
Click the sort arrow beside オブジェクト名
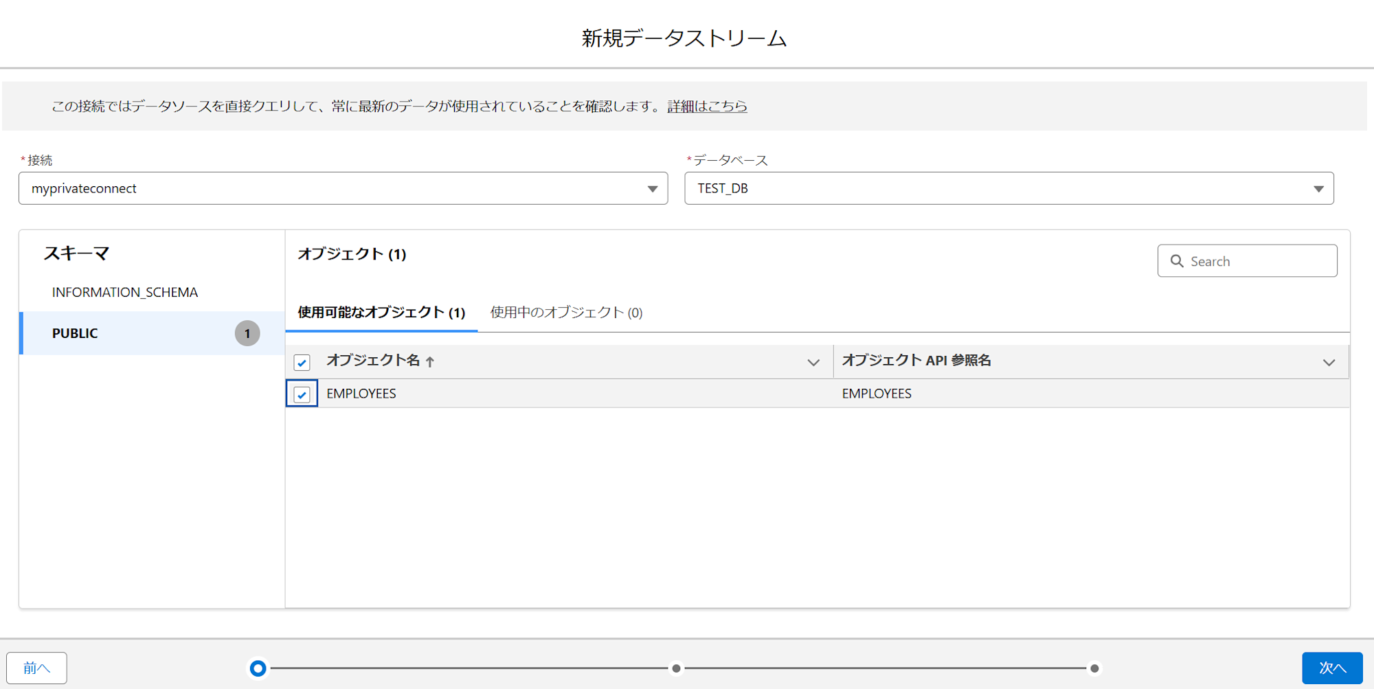[x=430, y=361]
